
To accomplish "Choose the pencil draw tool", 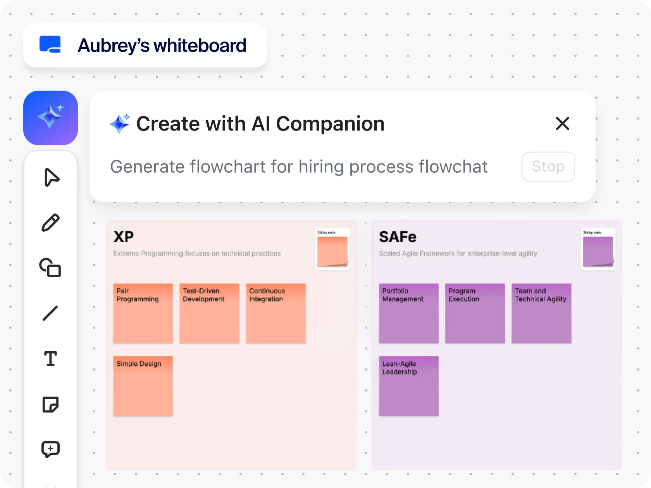I will point(51,223).
